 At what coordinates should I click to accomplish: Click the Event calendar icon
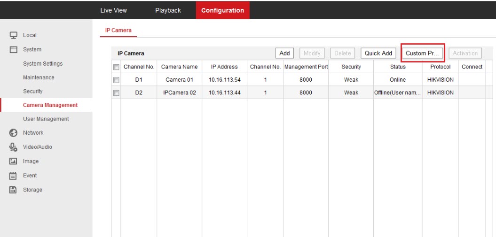[x=14, y=176]
